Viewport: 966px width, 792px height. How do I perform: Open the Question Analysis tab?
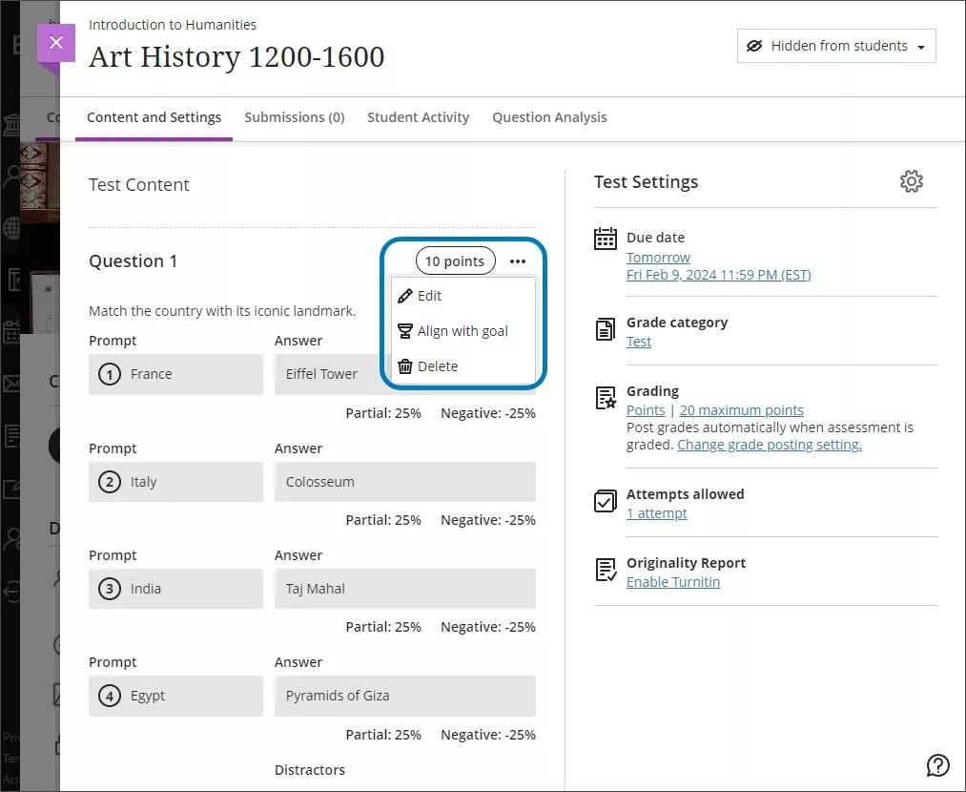[549, 117]
